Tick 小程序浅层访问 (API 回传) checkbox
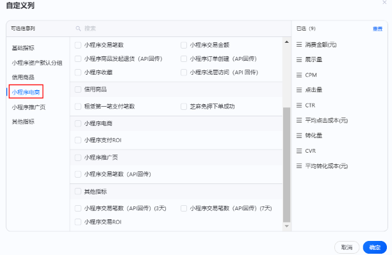This screenshot has width=392, height=255. [x=184, y=73]
